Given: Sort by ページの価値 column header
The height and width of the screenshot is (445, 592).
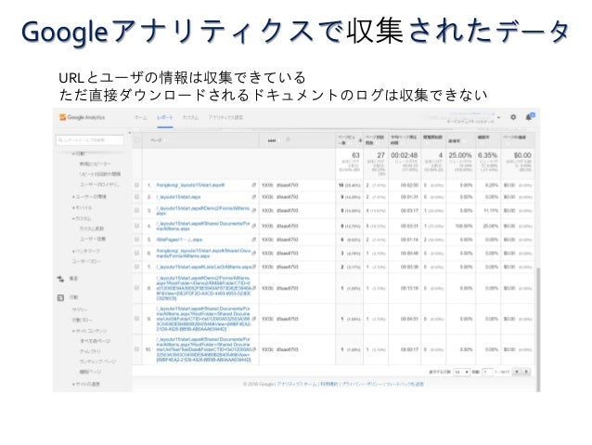Looking at the screenshot, I should point(514,137).
